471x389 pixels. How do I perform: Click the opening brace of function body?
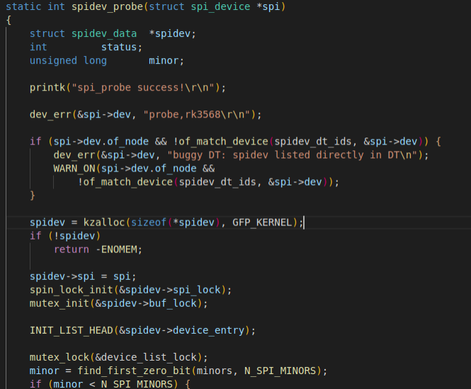click(8, 20)
